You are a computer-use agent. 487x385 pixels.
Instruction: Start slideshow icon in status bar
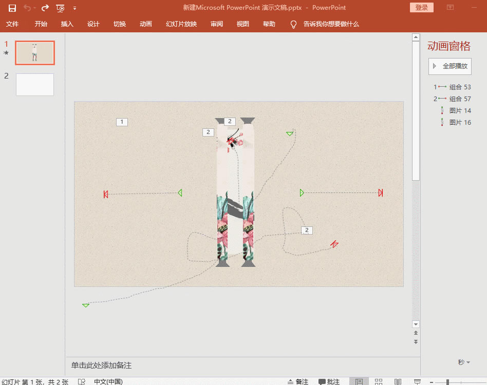coord(418,381)
